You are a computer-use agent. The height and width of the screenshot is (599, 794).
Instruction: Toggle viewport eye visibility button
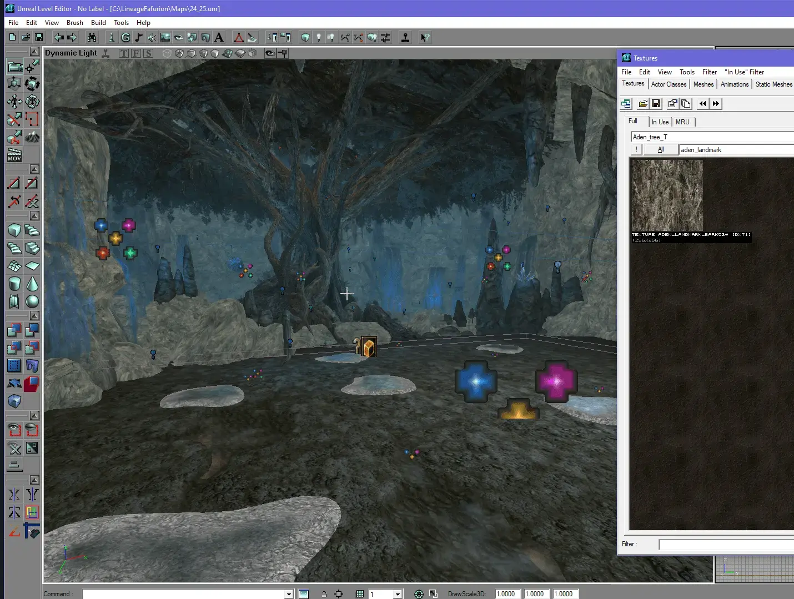pos(270,53)
